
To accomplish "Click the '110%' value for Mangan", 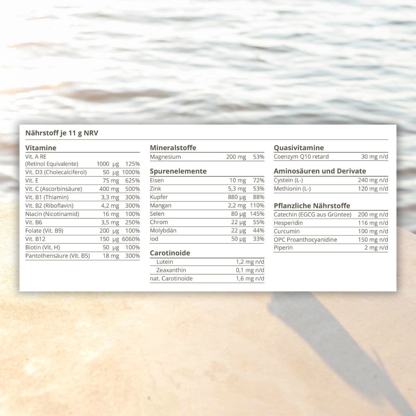I will point(257,206).
